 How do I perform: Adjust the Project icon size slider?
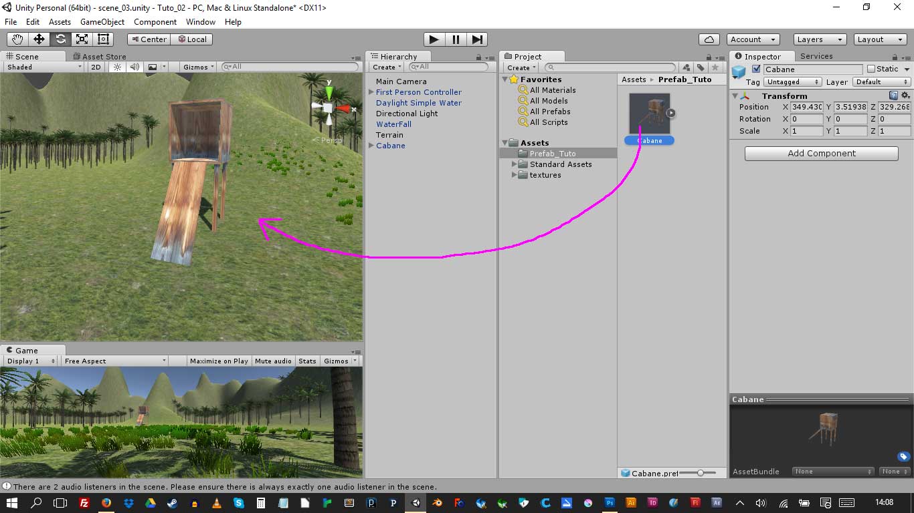pyautogui.click(x=700, y=473)
